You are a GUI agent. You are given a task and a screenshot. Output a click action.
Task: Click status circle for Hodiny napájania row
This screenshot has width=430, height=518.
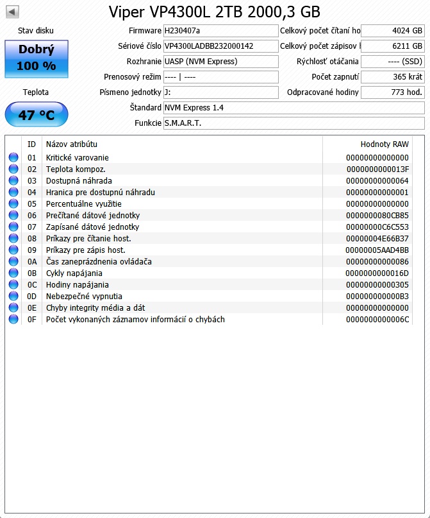pyautogui.click(x=13, y=284)
